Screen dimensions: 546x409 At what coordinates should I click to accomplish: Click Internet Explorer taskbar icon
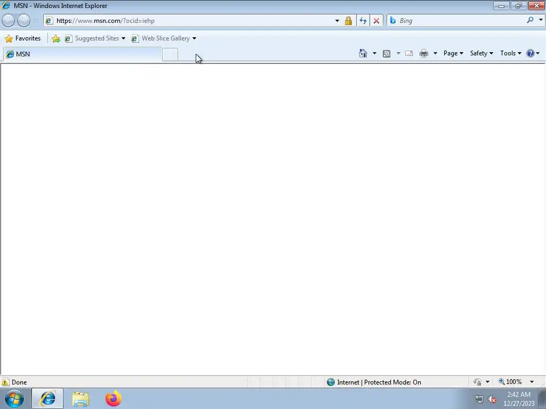tap(47, 398)
